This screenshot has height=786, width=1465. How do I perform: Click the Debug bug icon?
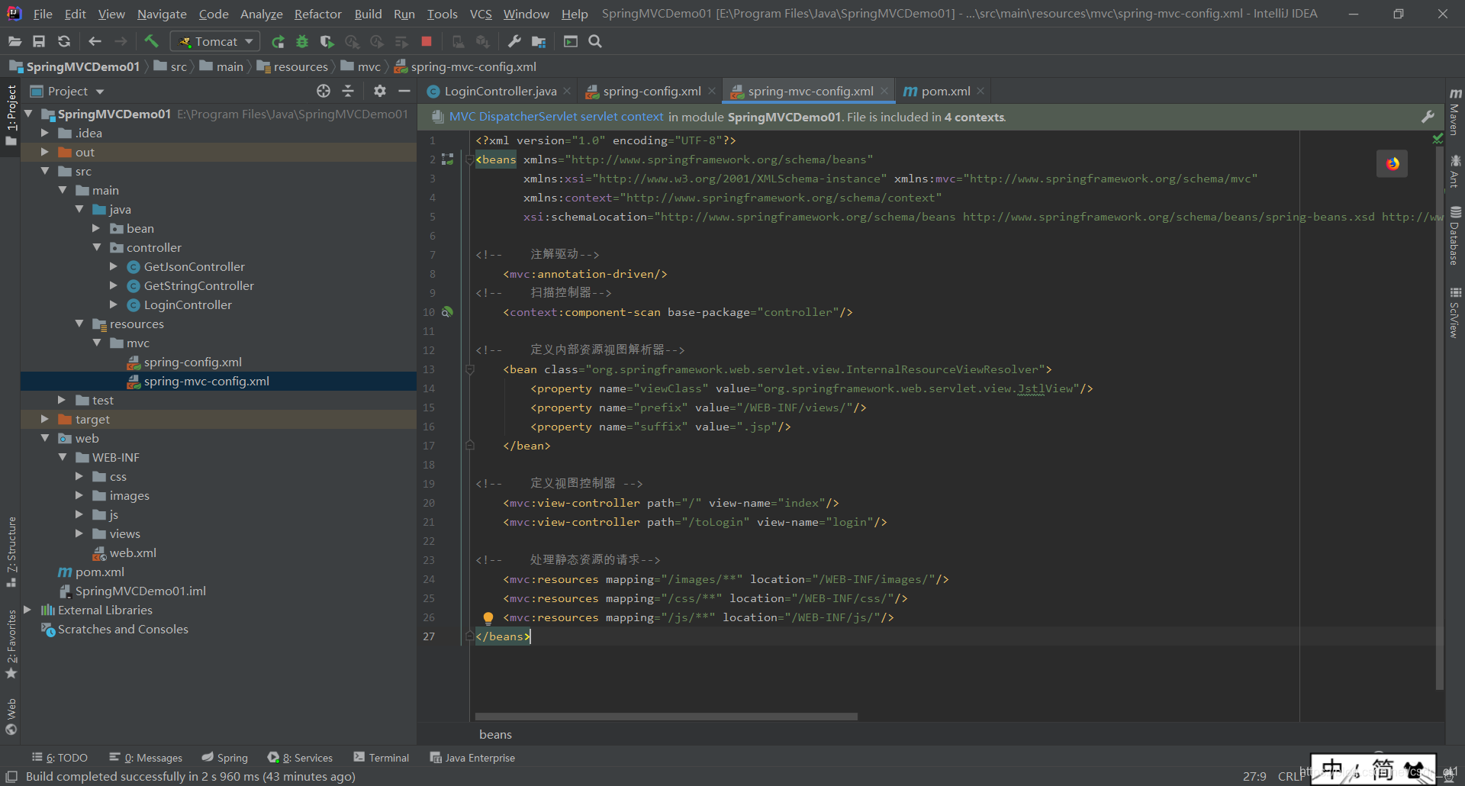(x=302, y=41)
